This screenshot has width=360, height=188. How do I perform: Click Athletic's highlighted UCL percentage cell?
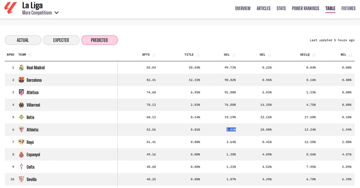tap(231, 130)
